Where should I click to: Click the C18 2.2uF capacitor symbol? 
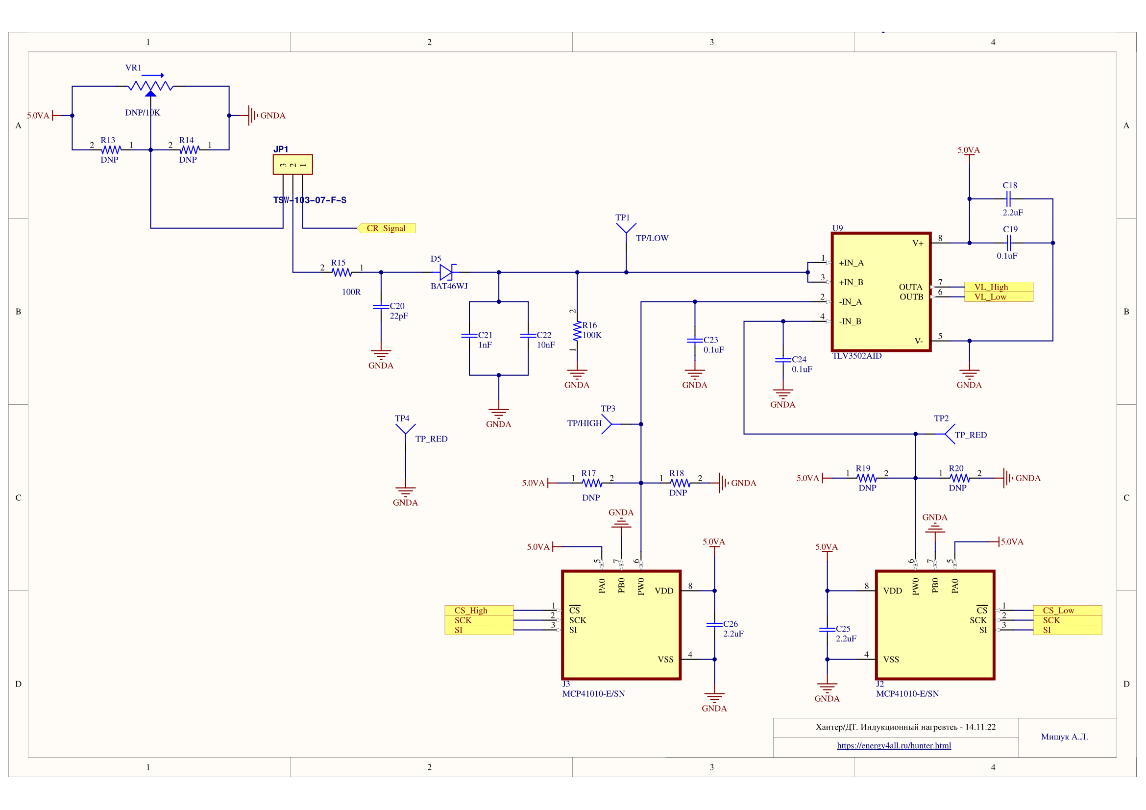[1009, 199]
